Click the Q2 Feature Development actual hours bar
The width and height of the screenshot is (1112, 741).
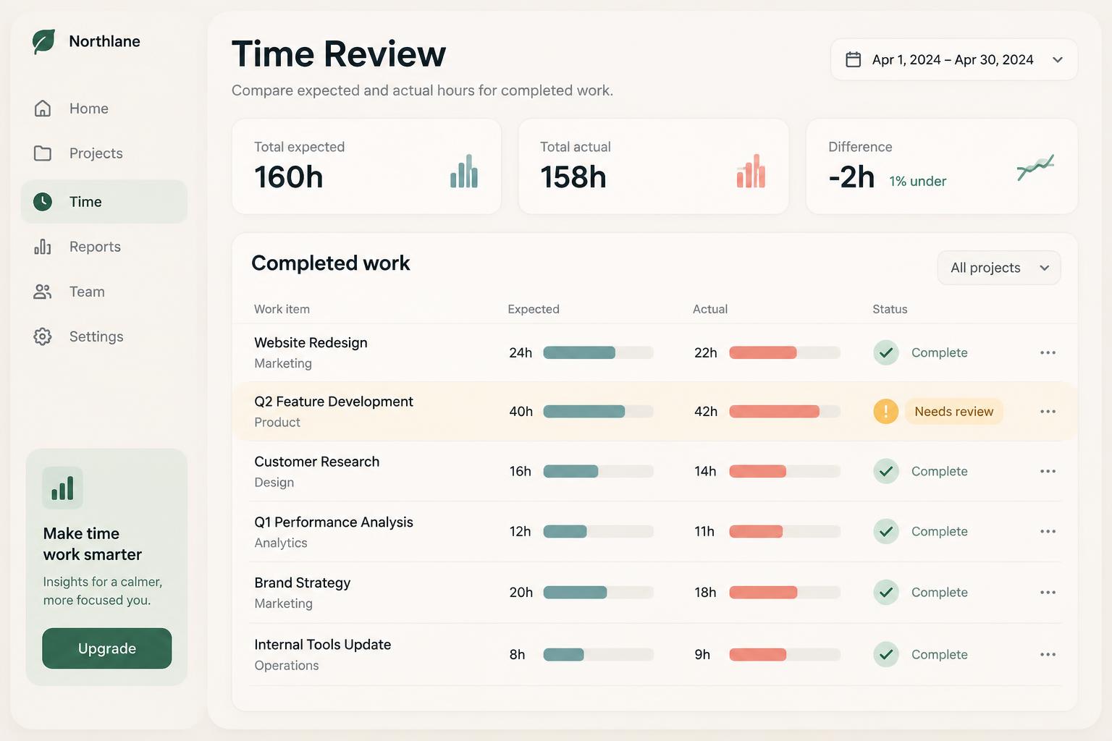[785, 411]
